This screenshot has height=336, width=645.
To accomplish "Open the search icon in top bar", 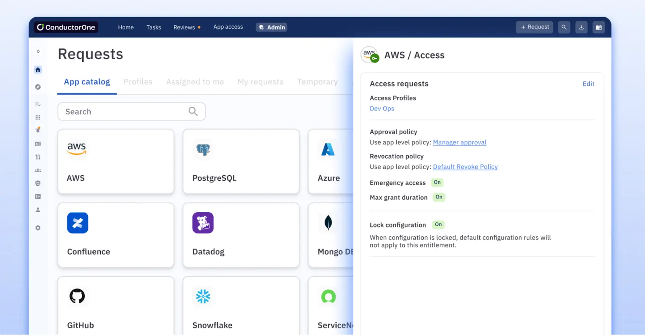I will (x=564, y=27).
